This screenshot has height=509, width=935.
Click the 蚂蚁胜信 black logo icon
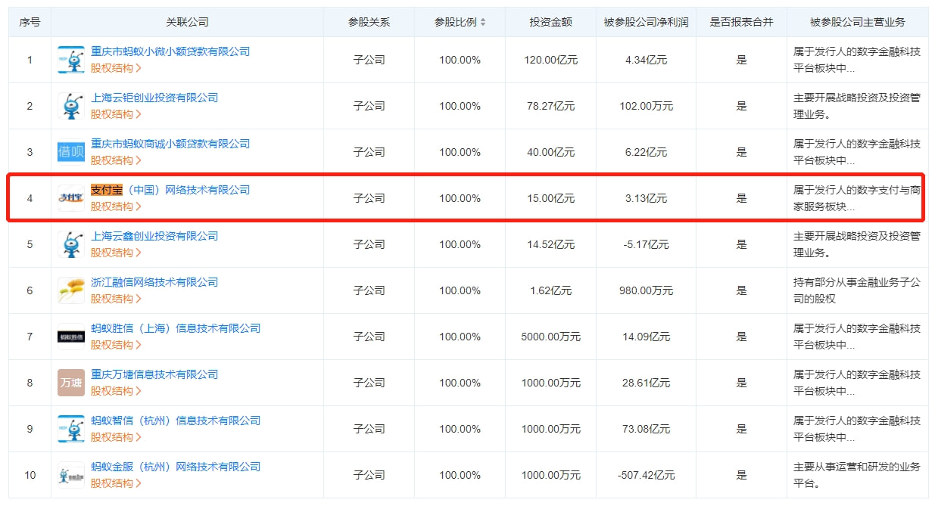71,337
